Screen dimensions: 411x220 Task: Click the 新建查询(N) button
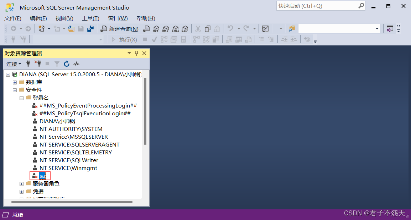click(x=120, y=29)
